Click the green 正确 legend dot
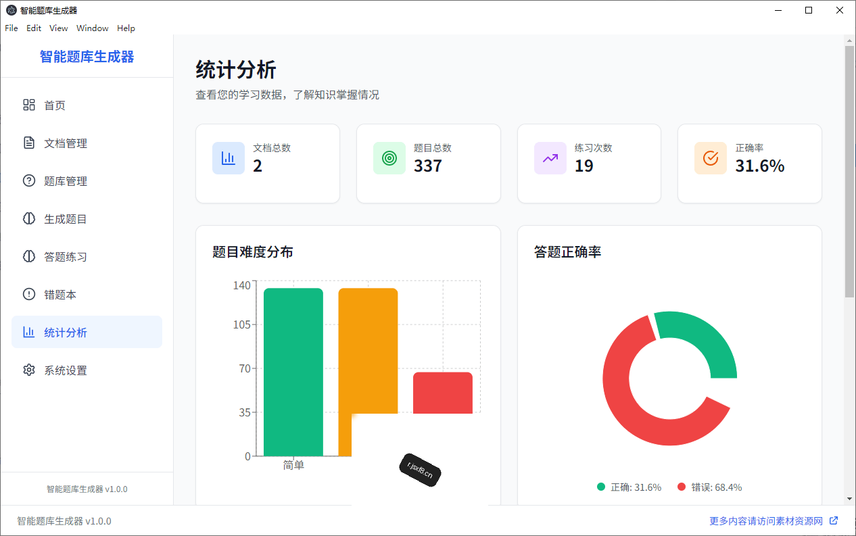 point(601,487)
